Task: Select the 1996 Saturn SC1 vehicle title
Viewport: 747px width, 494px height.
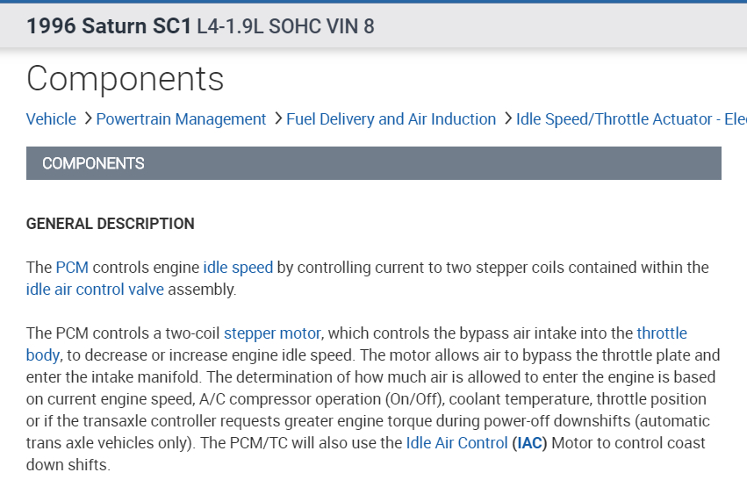Action: pos(109,26)
